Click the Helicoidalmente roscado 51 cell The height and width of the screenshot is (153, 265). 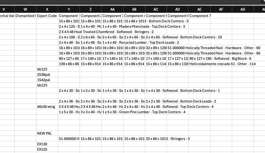pyautogui.click(x=199, y=64)
